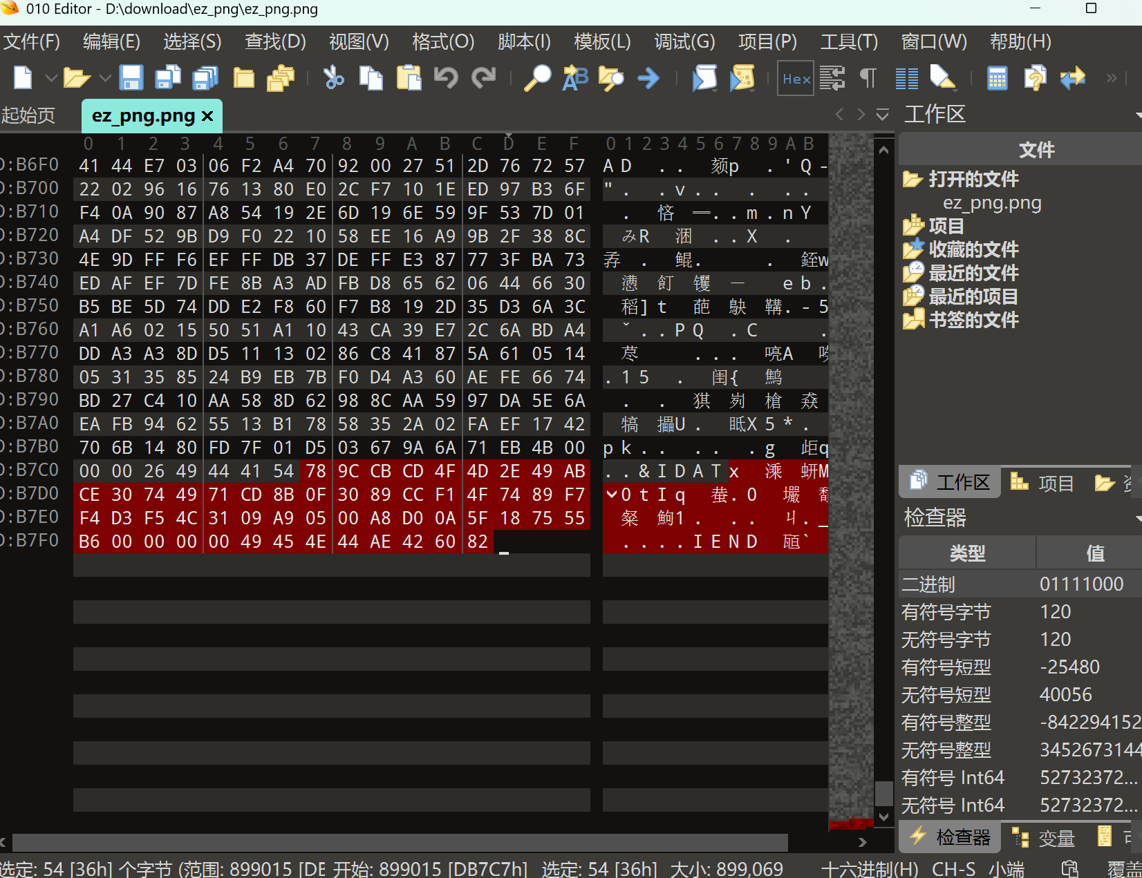
Task: Open the 工具(T) menu
Action: coord(849,41)
